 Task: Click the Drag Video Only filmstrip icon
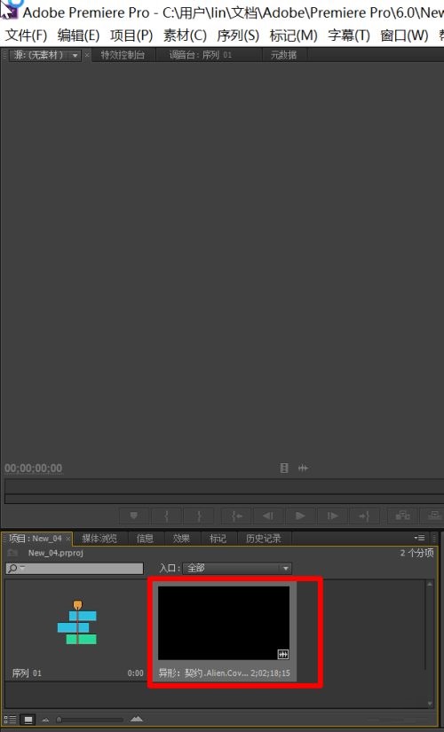point(284,468)
